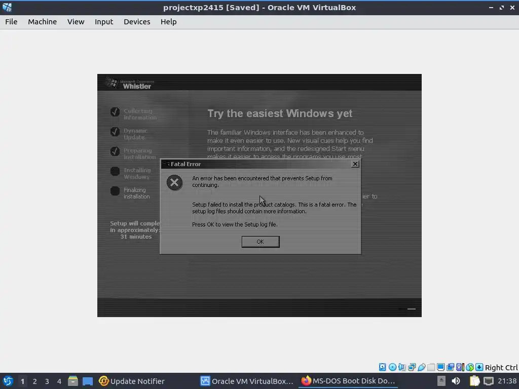Click the VirtualBox window title text

pyautogui.click(x=259, y=8)
